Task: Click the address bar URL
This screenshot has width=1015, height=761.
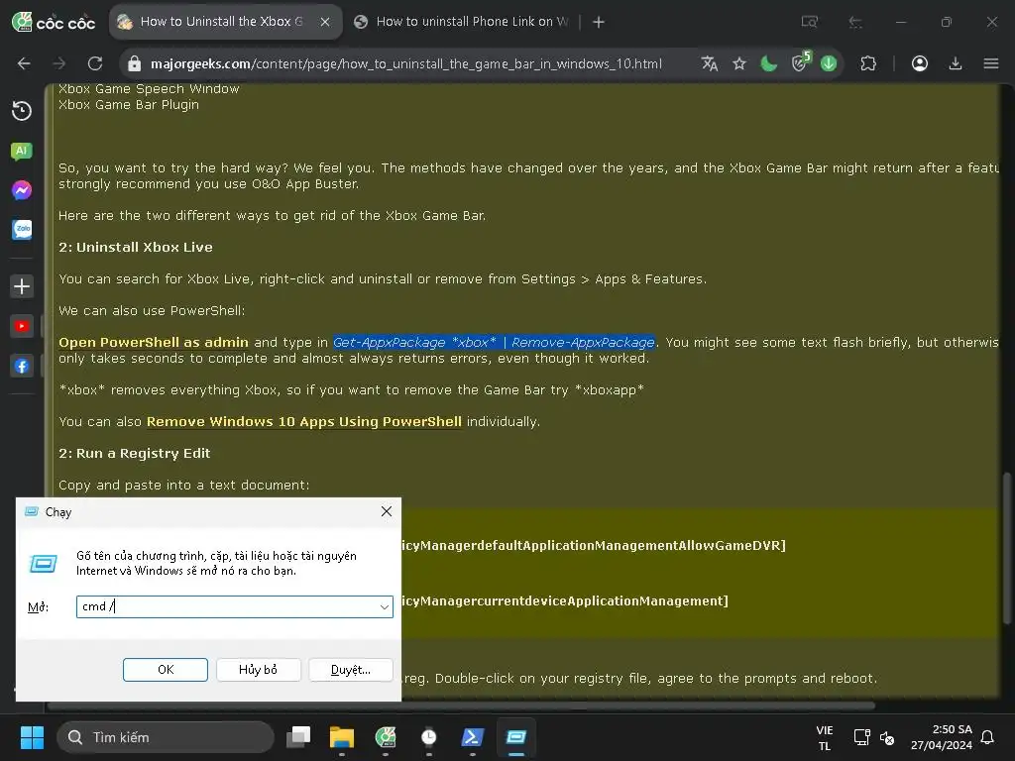Action: coord(405,63)
